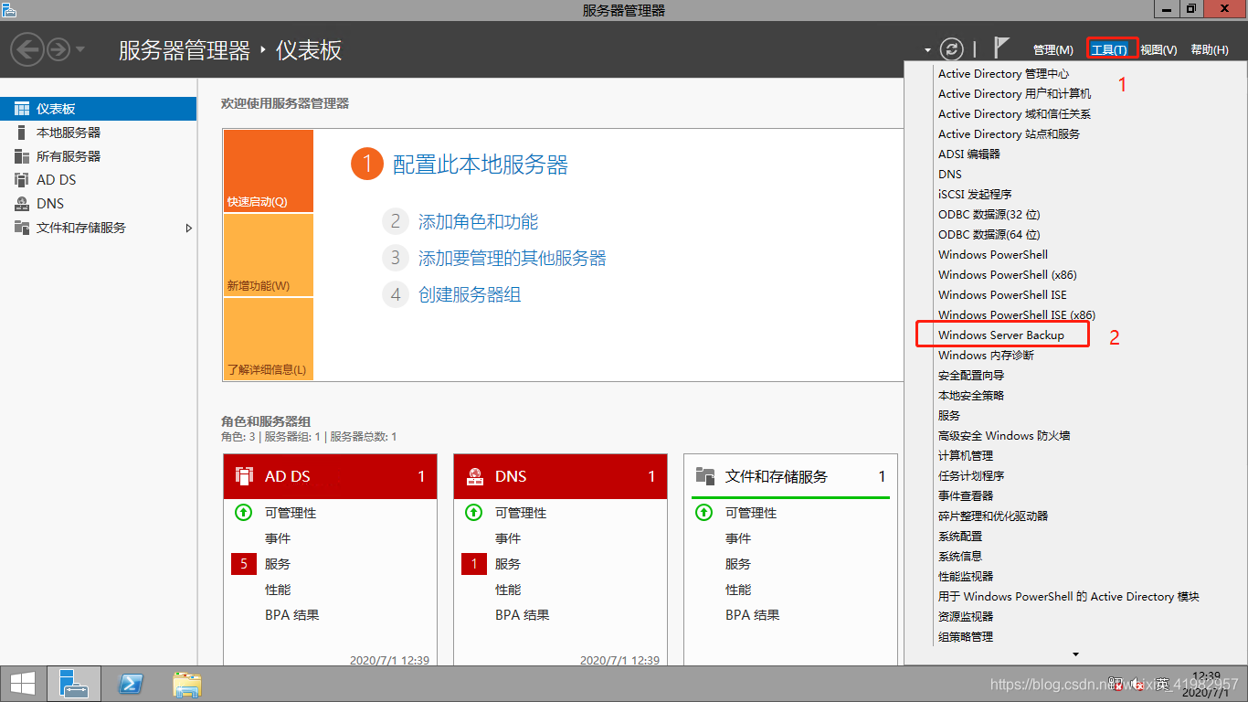Viewport: 1248px width, 702px height.
Task: Select 所有服务器 icon in the navigation pane
Action: click(22, 156)
